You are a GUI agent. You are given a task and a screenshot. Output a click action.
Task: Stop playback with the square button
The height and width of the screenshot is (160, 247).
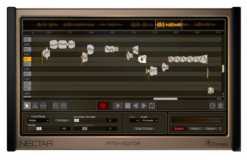click(x=128, y=106)
